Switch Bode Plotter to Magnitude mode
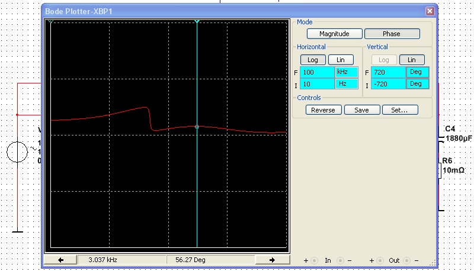The width and height of the screenshot is (474, 271). (x=334, y=34)
